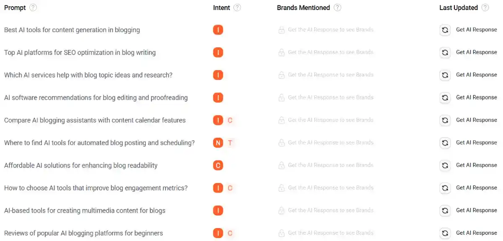Click the Intent column header
Viewport: 503px width, 241px height.
[220, 8]
